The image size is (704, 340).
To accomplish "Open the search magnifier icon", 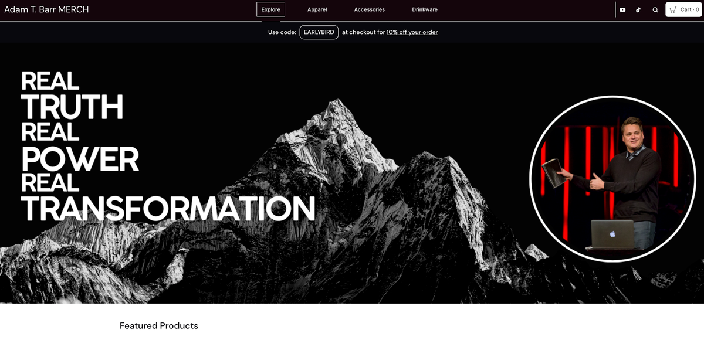I will click(655, 9).
